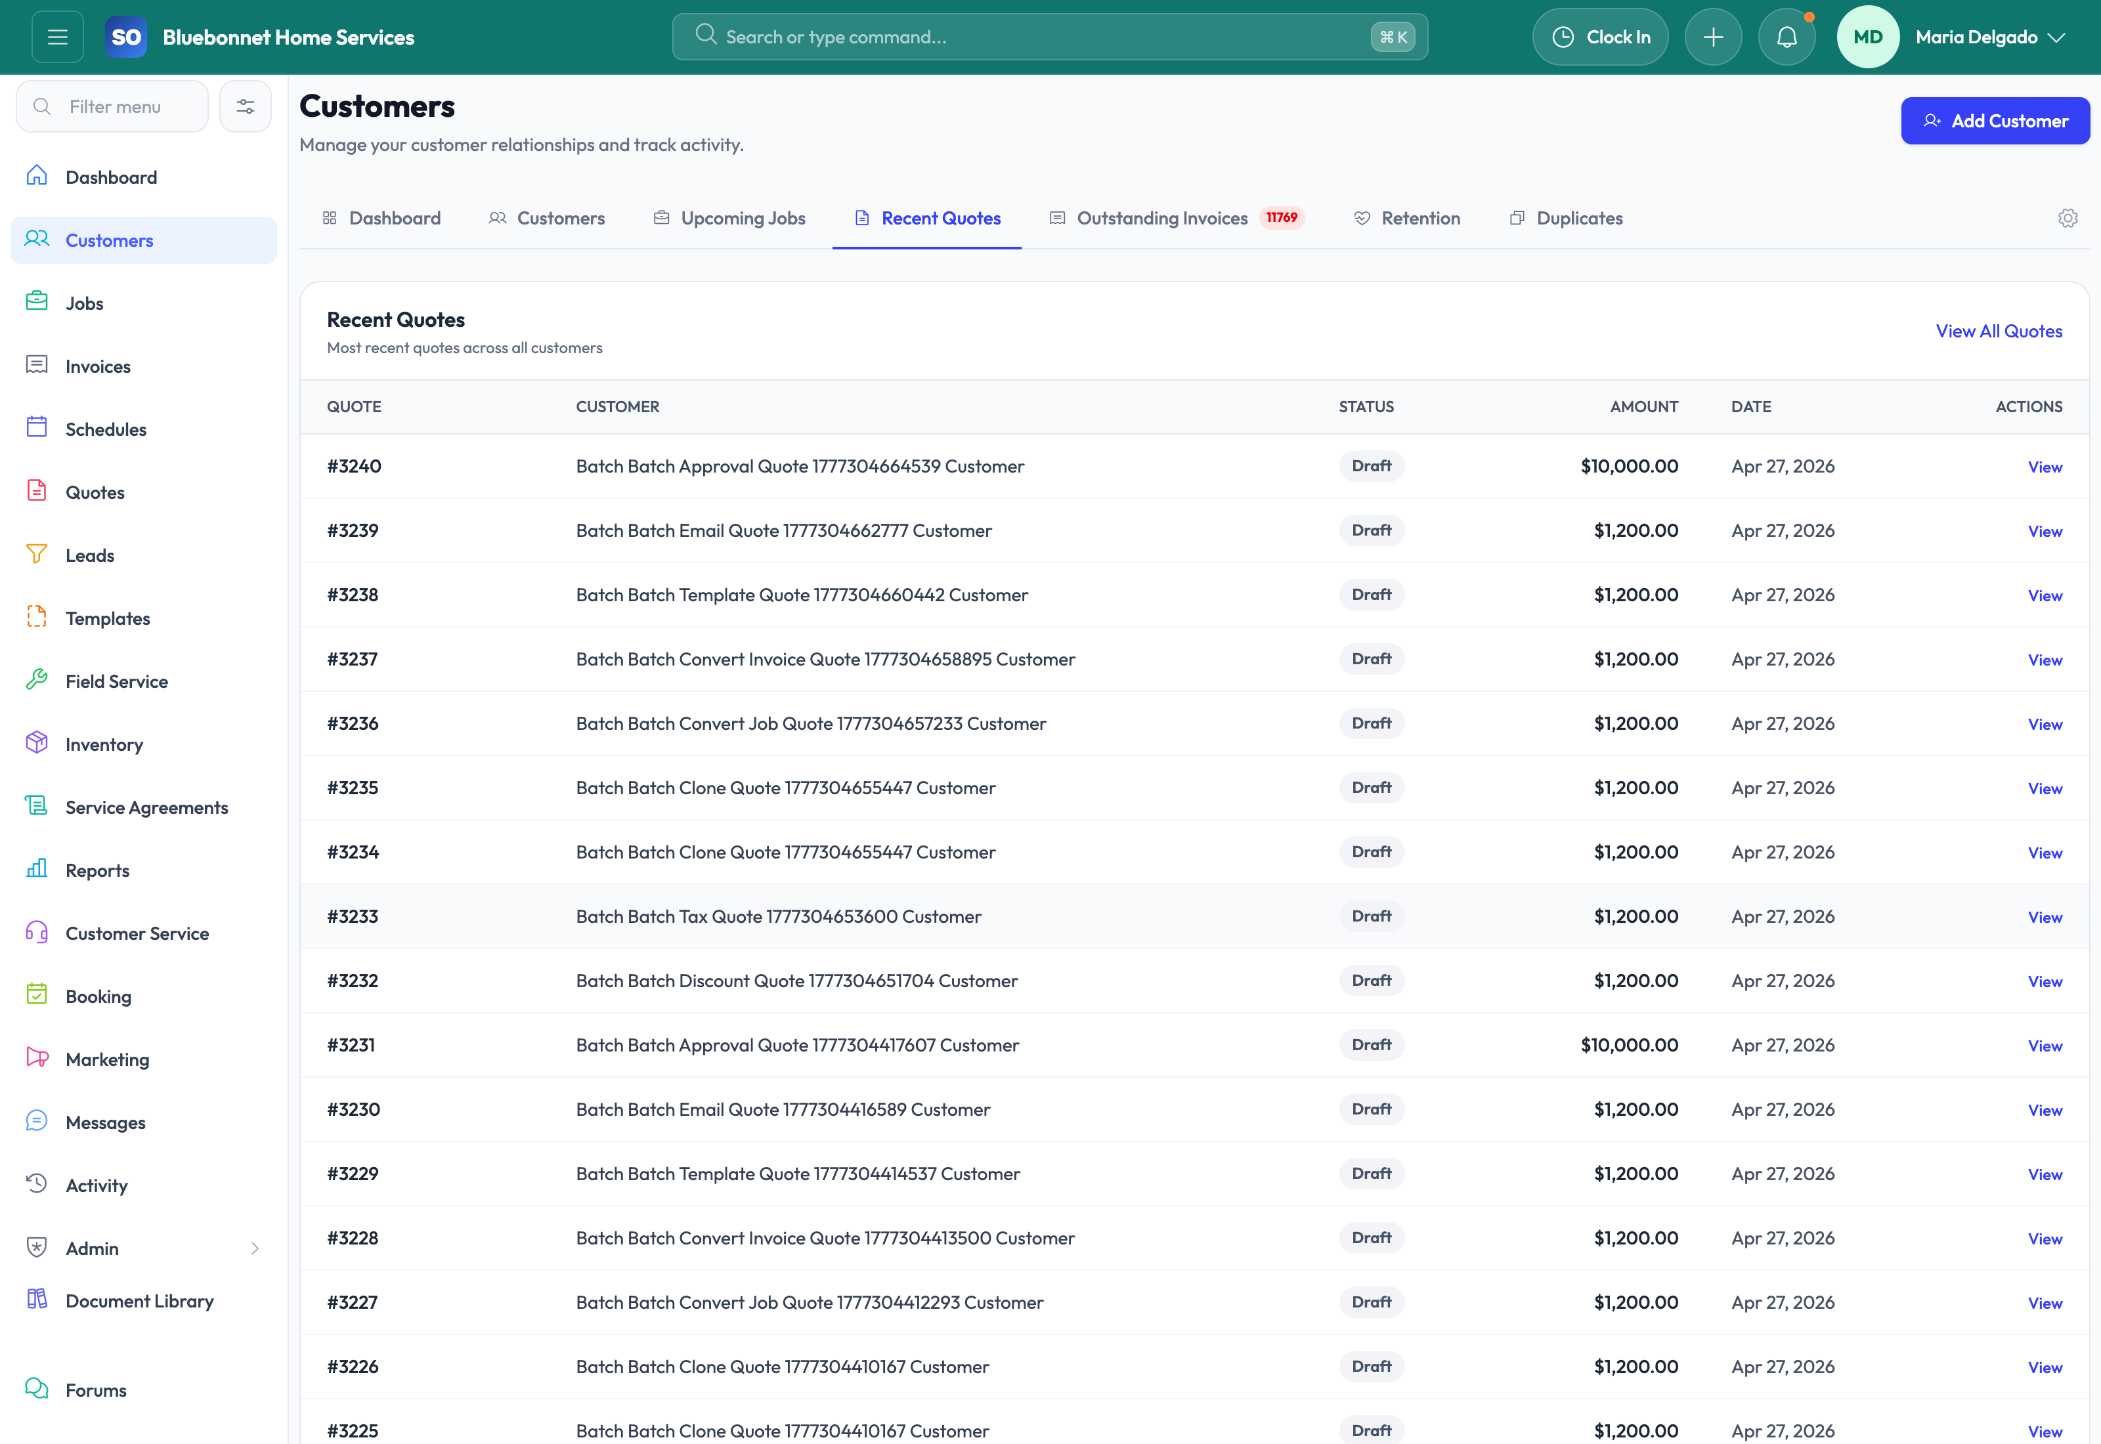Screen dimensions: 2101x1444
Task: Open Service Agreements in sidebar
Action: pyautogui.click(x=144, y=807)
